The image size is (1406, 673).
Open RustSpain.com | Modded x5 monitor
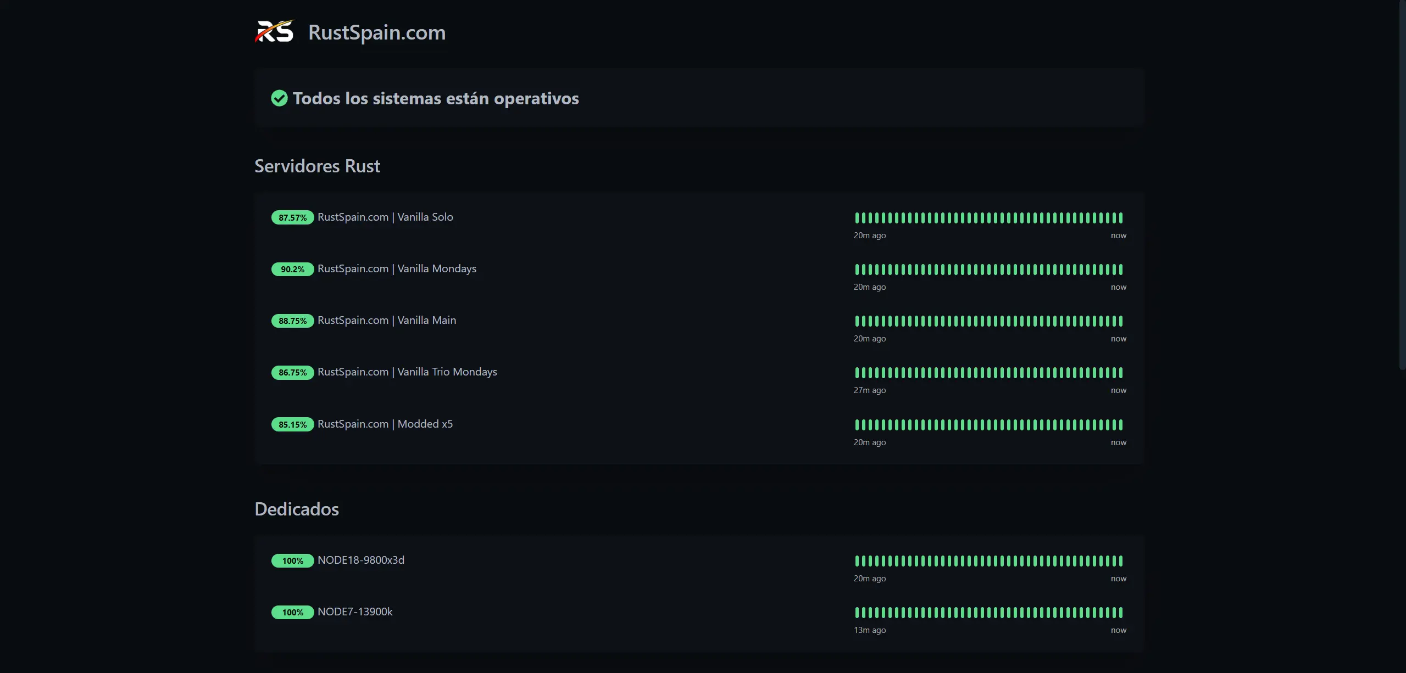pos(385,424)
